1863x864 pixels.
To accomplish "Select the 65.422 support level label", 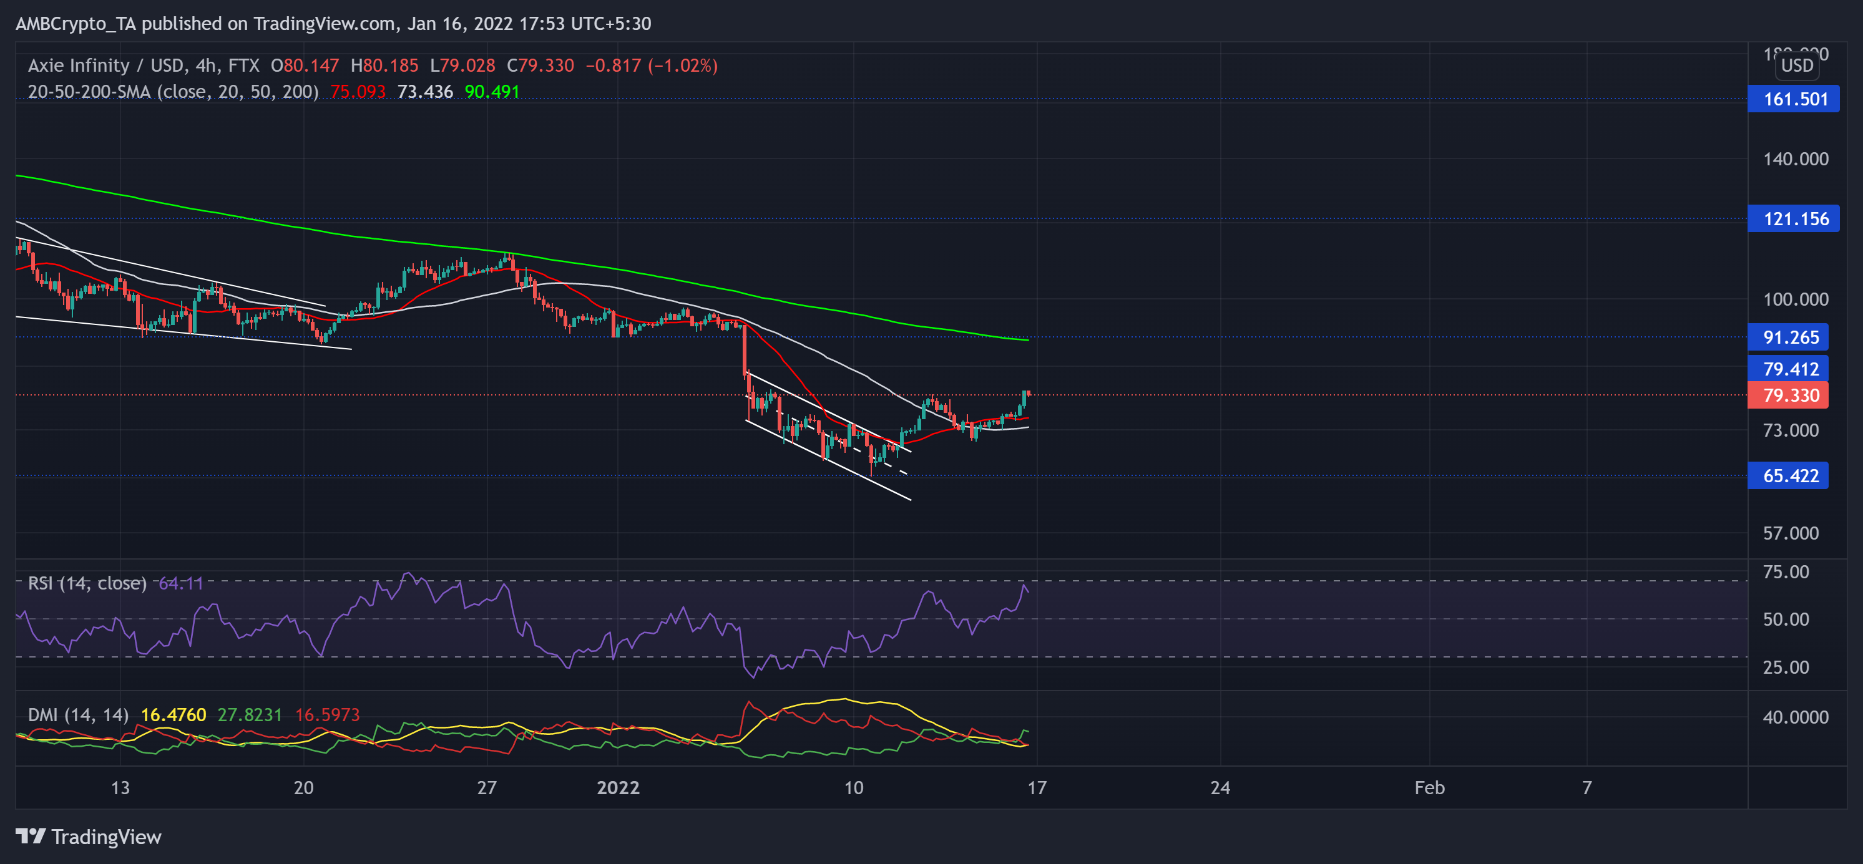I will [1787, 476].
